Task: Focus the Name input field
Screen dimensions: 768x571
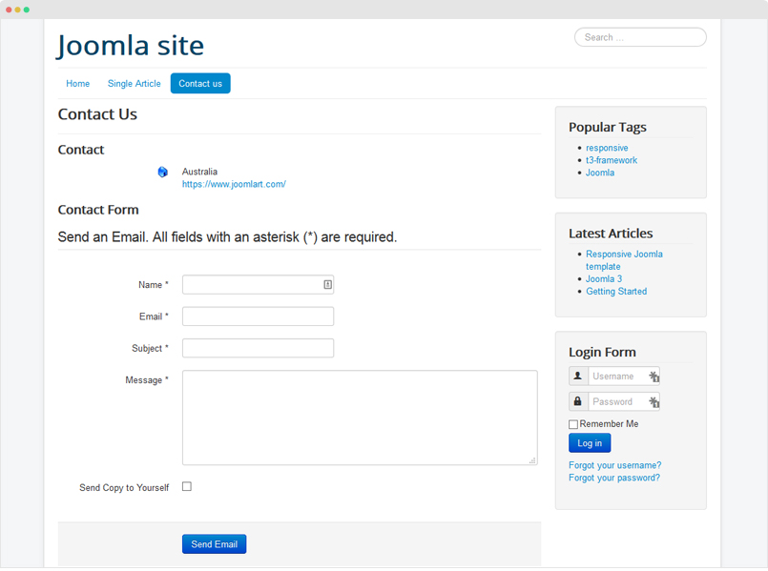Action: 259,285
